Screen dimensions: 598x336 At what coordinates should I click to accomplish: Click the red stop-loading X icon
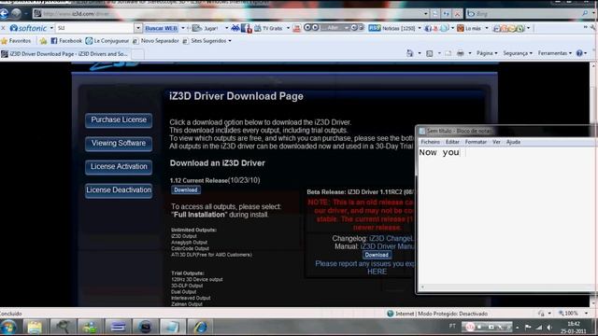[457, 14]
